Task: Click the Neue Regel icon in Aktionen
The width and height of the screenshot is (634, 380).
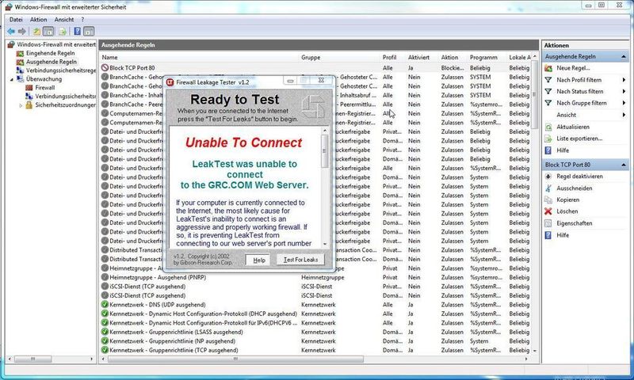Action: coord(548,68)
